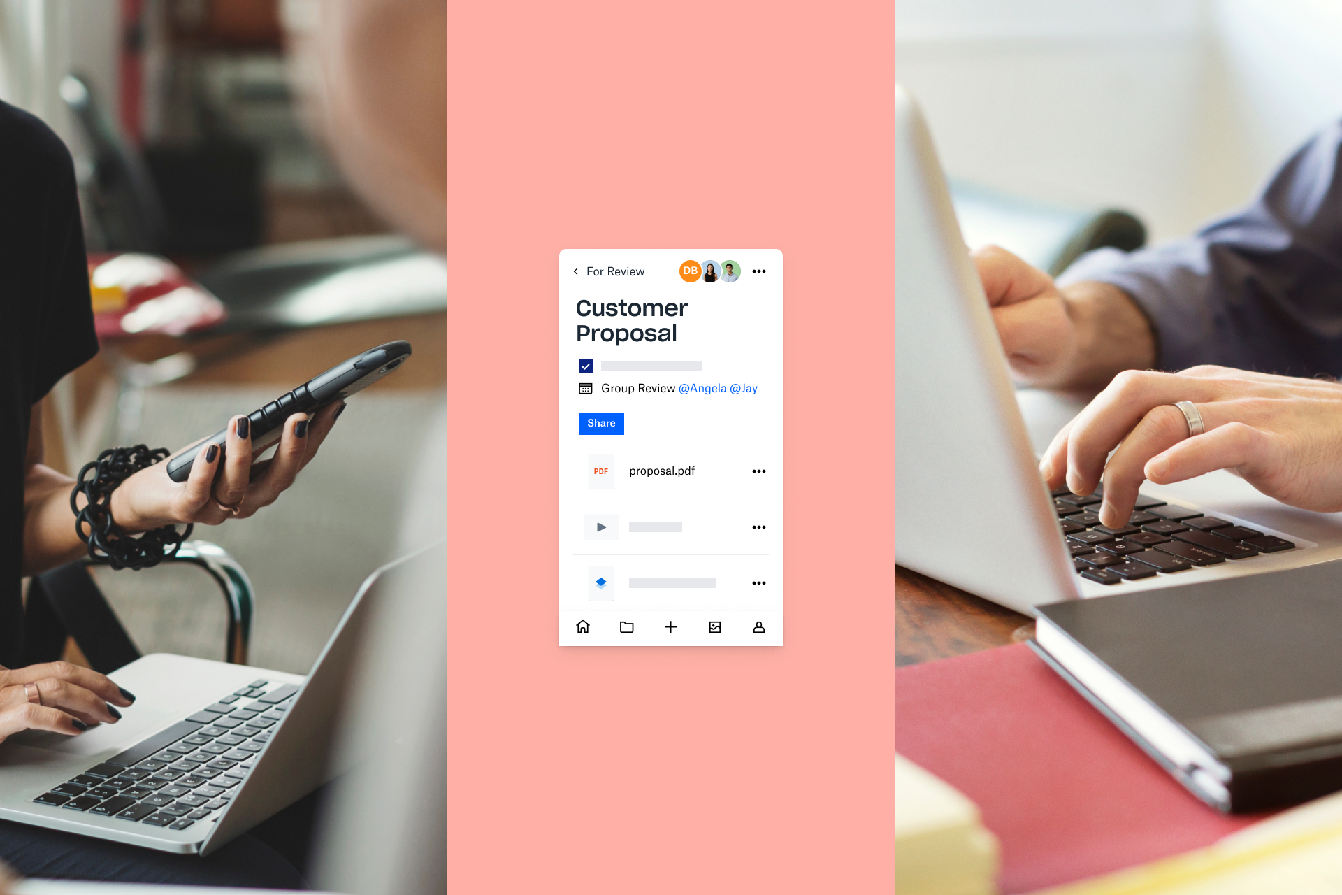
Task: Click the overflow menu on proposal.pdf
Action: point(759,471)
